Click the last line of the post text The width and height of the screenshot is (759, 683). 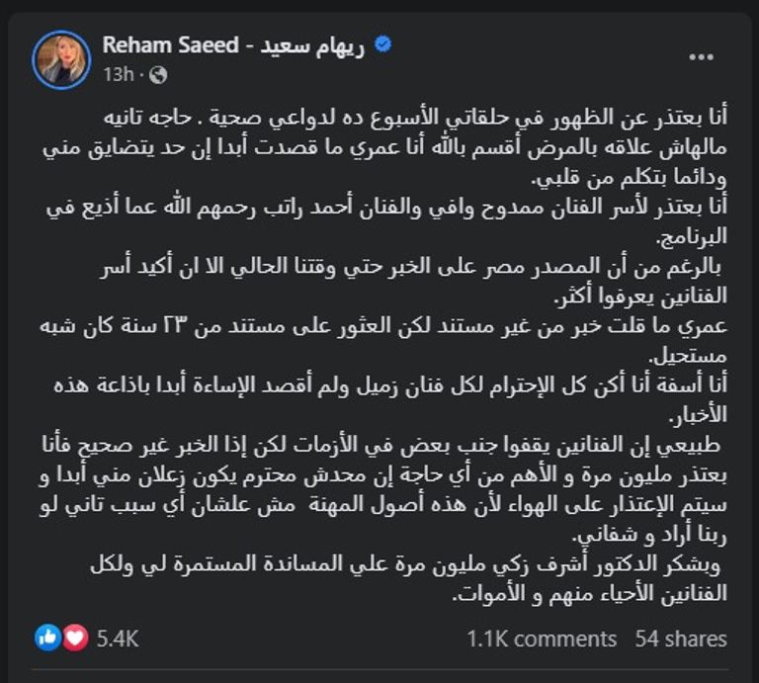[583, 595]
